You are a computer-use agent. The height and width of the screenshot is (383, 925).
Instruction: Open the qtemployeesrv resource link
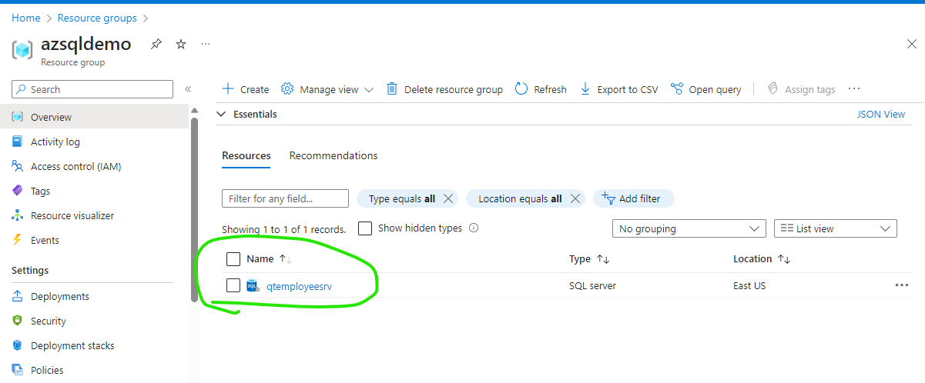point(299,286)
